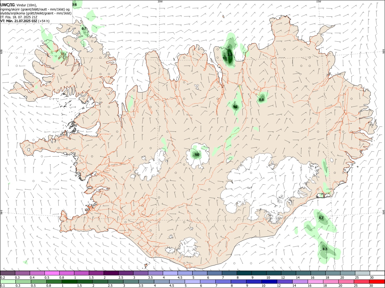Select the 1.2 precipitation label in north-central Iceland
385x288 pixels.
[x=235, y=106]
